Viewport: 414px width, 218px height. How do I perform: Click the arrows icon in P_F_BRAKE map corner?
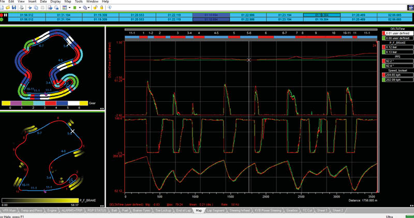point(102,206)
